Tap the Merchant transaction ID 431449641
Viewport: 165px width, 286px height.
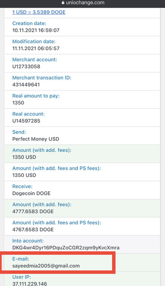26,84
